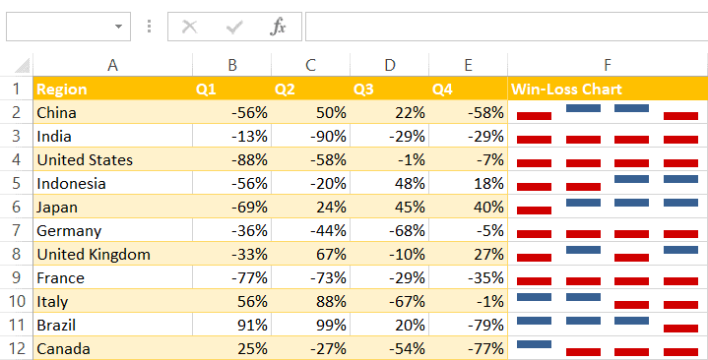Select row 1 header
Image resolution: width=708 pixels, height=360 pixels.
point(17,89)
